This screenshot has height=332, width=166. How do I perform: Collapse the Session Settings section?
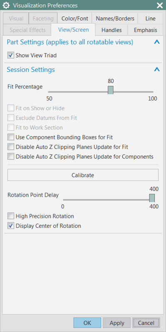coord(157,69)
